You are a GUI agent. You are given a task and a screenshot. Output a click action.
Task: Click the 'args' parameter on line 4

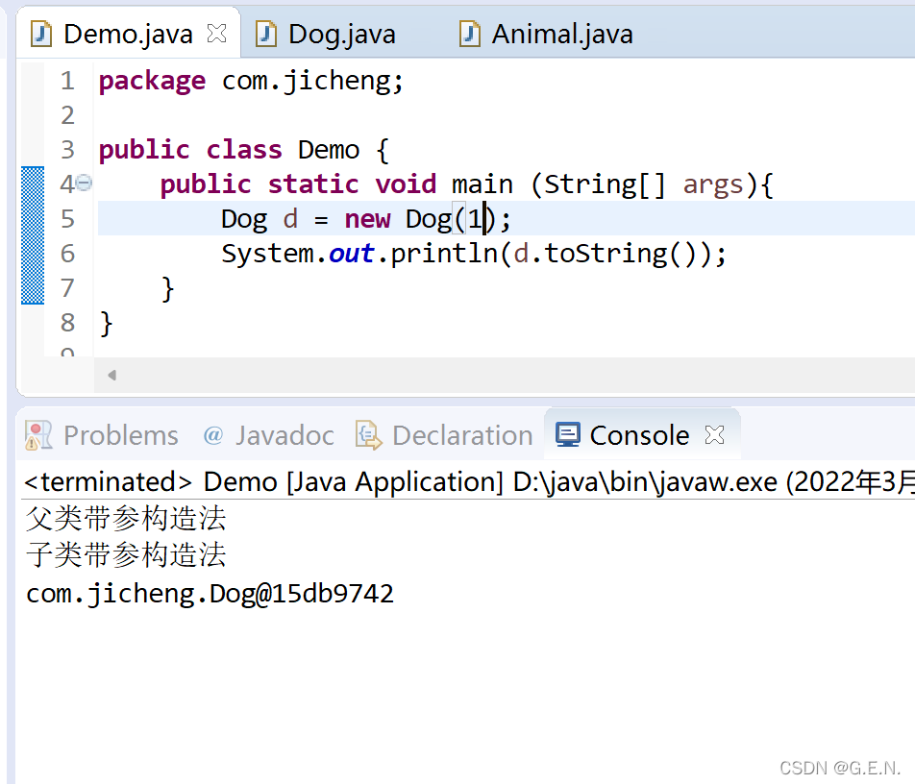click(713, 184)
